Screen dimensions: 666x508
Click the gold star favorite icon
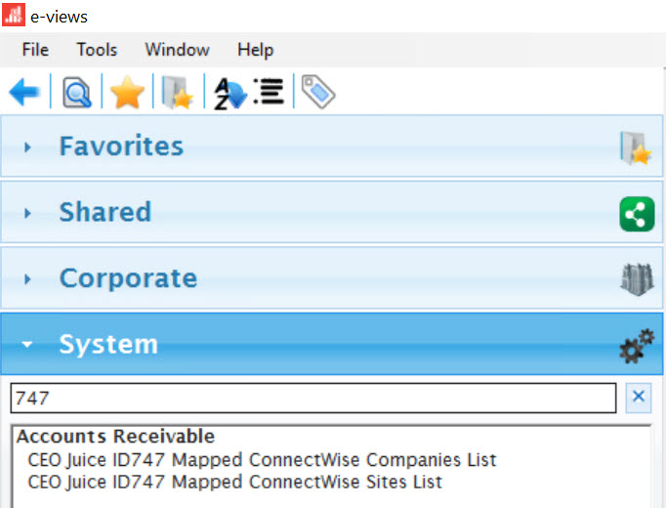[x=127, y=91]
